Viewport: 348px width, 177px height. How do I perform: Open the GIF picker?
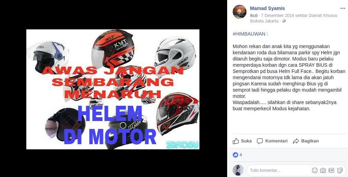coord(331,170)
